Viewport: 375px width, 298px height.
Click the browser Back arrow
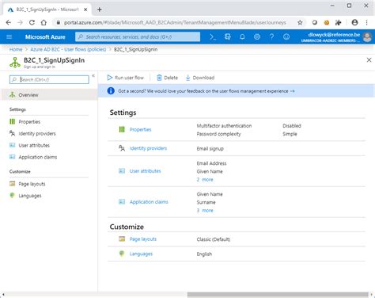point(9,22)
